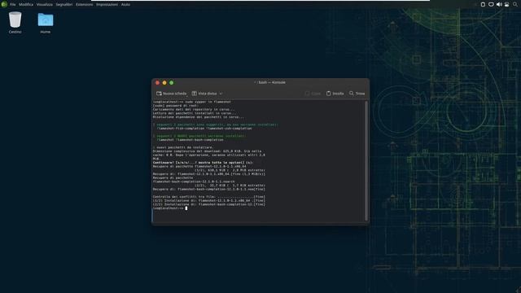Close the Konsole window with red button
This screenshot has width=521, height=293.
coord(157,83)
